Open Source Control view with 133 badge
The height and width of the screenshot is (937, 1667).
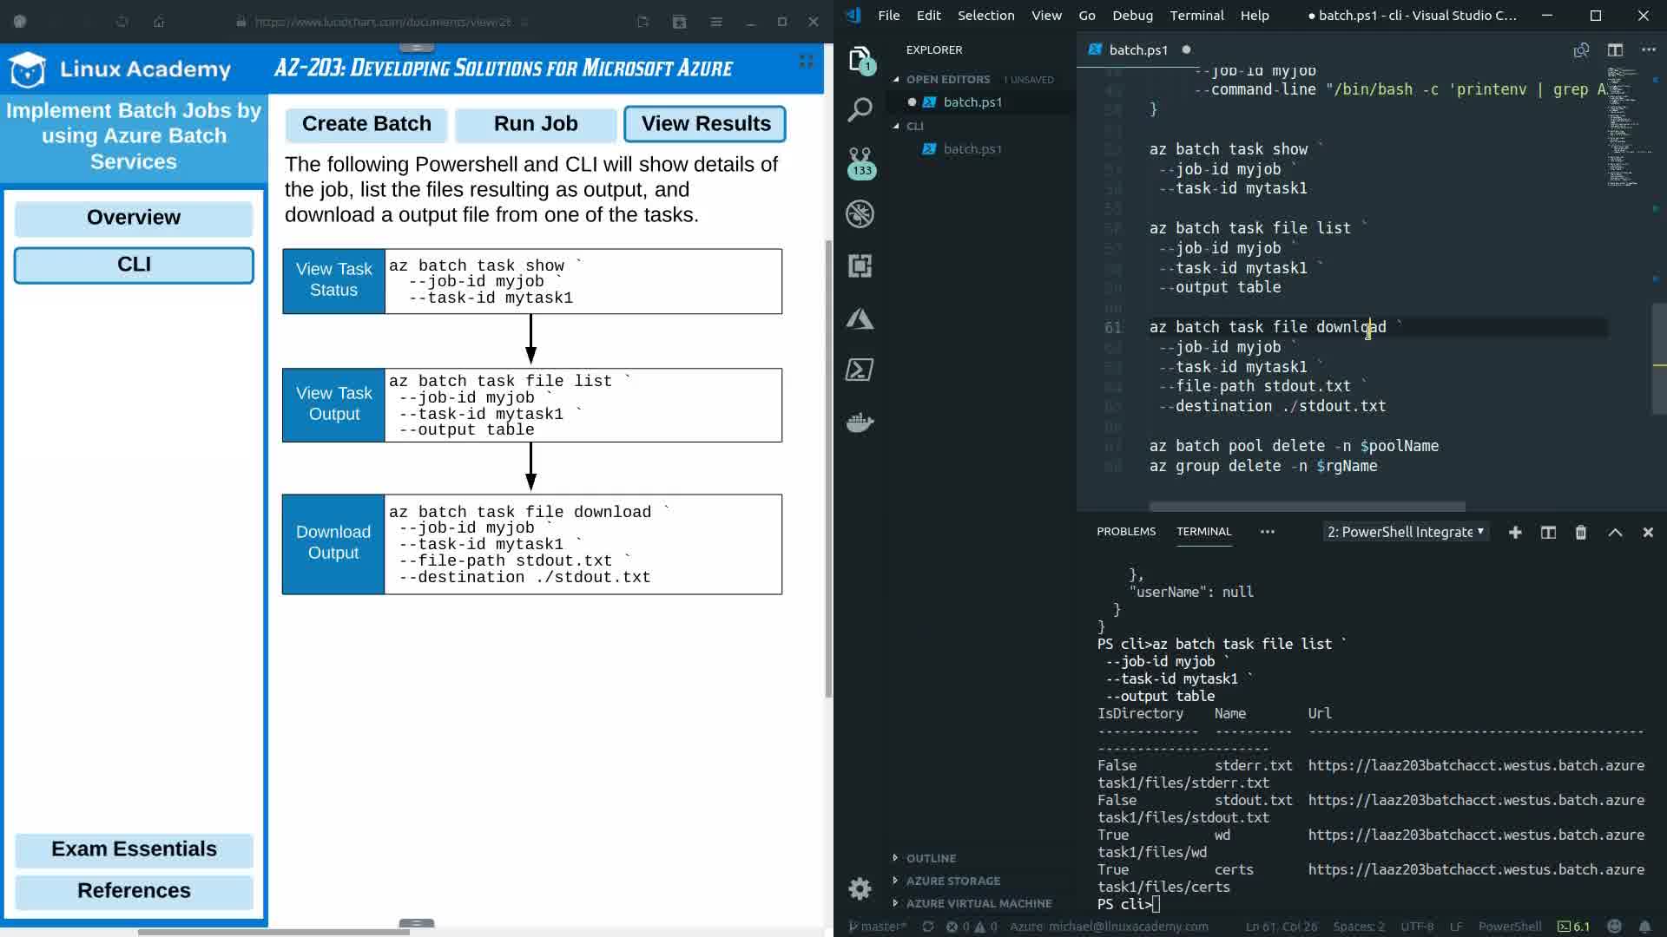[x=860, y=161]
